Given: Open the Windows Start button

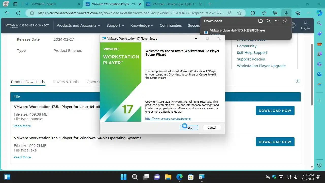Looking at the screenshot, I should (x=123, y=177).
